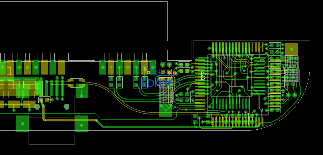The image size is (323, 155).
Task: Select the leftmost orange via ring
Action: (x=145, y=70)
